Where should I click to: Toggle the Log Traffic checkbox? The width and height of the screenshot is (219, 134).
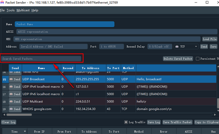(126, 122)
